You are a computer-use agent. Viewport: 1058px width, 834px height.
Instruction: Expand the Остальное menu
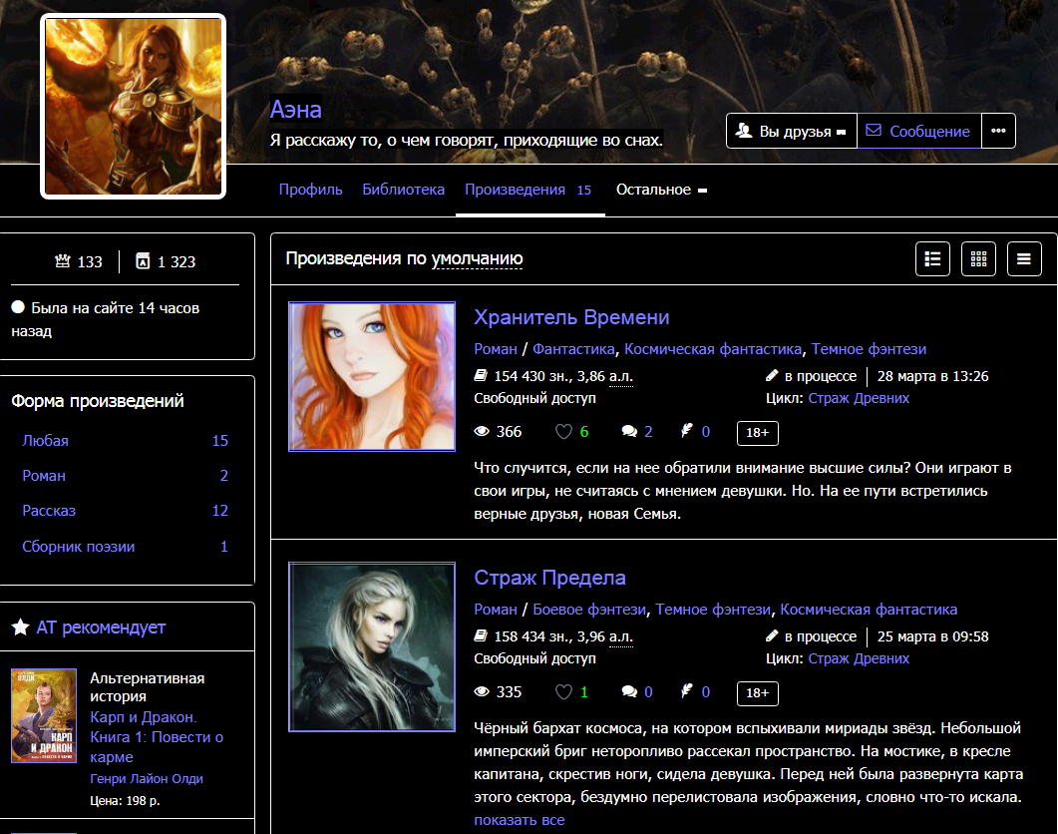[661, 190]
